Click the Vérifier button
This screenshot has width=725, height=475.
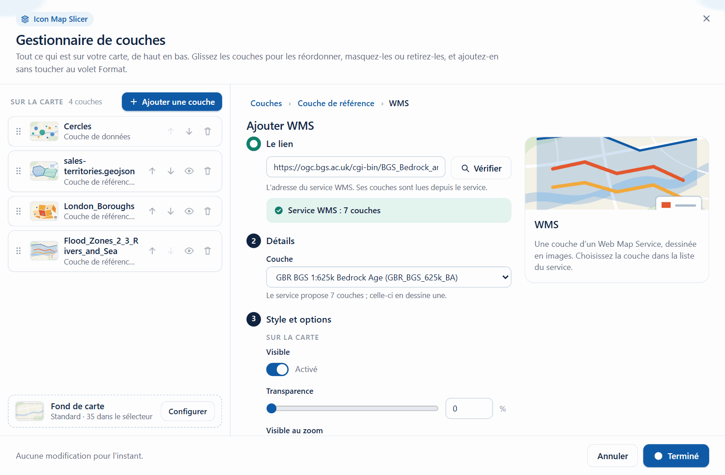pyautogui.click(x=481, y=168)
